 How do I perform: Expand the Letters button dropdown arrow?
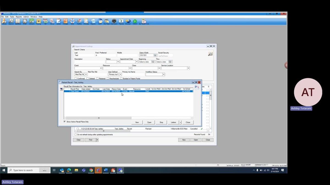(180, 122)
